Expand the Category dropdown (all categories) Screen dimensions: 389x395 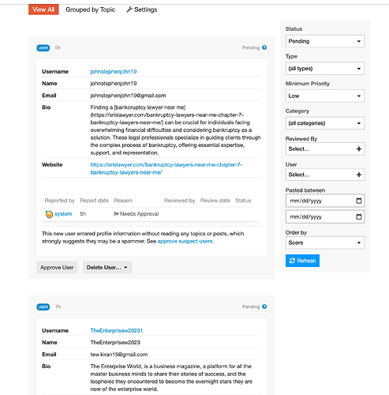(x=325, y=123)
